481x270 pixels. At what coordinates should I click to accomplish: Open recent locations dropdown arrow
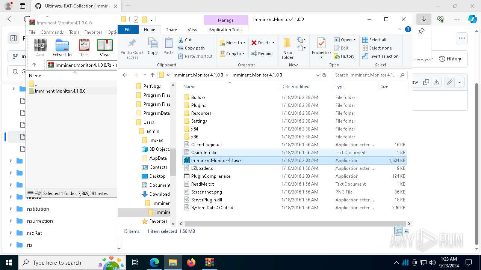pos(145,75)
